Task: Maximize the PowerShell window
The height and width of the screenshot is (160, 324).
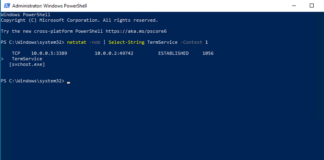Action: (311, 6)
